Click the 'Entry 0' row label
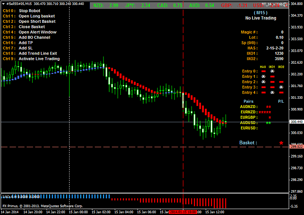Screen dimensions: 304x215 click(250, 72)
